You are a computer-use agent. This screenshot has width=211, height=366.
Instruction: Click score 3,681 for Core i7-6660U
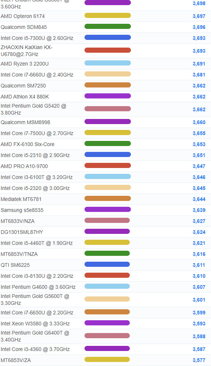199,75
